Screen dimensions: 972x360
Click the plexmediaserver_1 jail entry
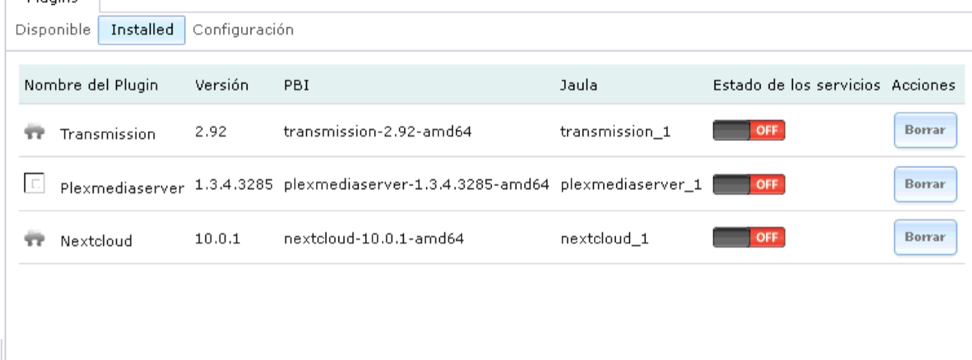pyautogui.click(x=631, y=184)
